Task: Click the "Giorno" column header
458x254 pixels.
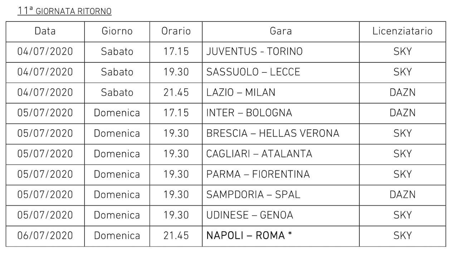Action: (x=117, y=31)
